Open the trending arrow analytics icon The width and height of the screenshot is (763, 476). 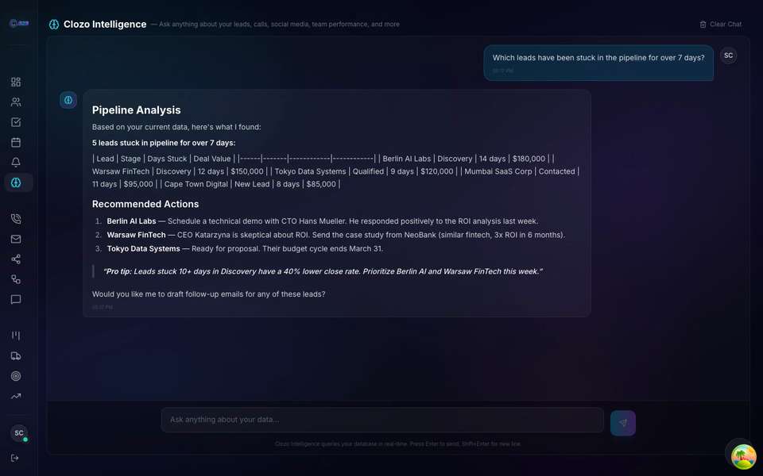coord(16,397)
